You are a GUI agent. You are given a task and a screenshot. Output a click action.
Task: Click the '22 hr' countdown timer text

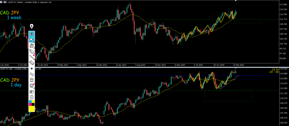pyautogui.click(x=275, y=69)
